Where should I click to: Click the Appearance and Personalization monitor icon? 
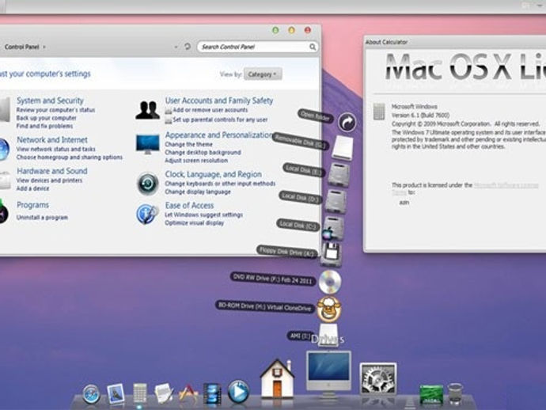(x=148, y=144)
